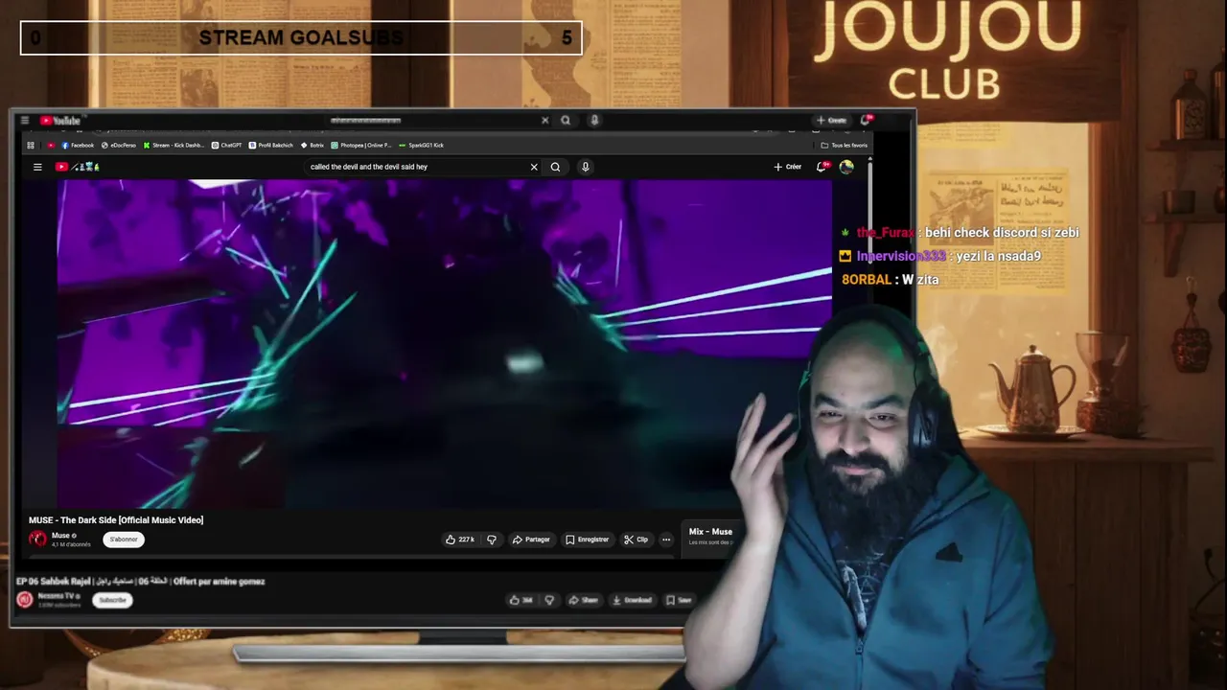Like the Sahbek Rajel video (364)

pos(521,600)
